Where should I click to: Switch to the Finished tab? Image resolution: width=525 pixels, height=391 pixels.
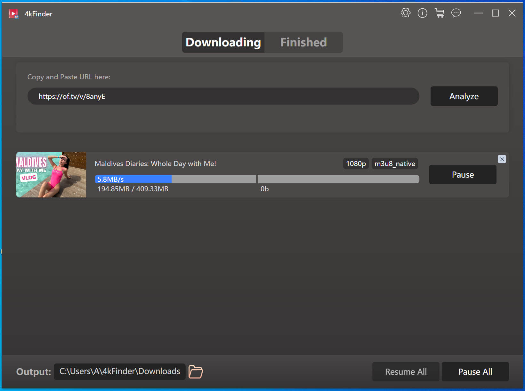pyautogui.click(x=303, y=42)
